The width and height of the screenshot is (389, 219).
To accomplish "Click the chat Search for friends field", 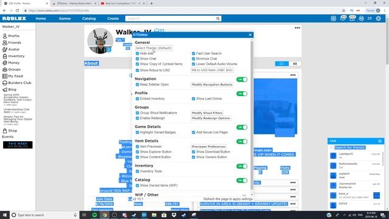I will 349,147.
